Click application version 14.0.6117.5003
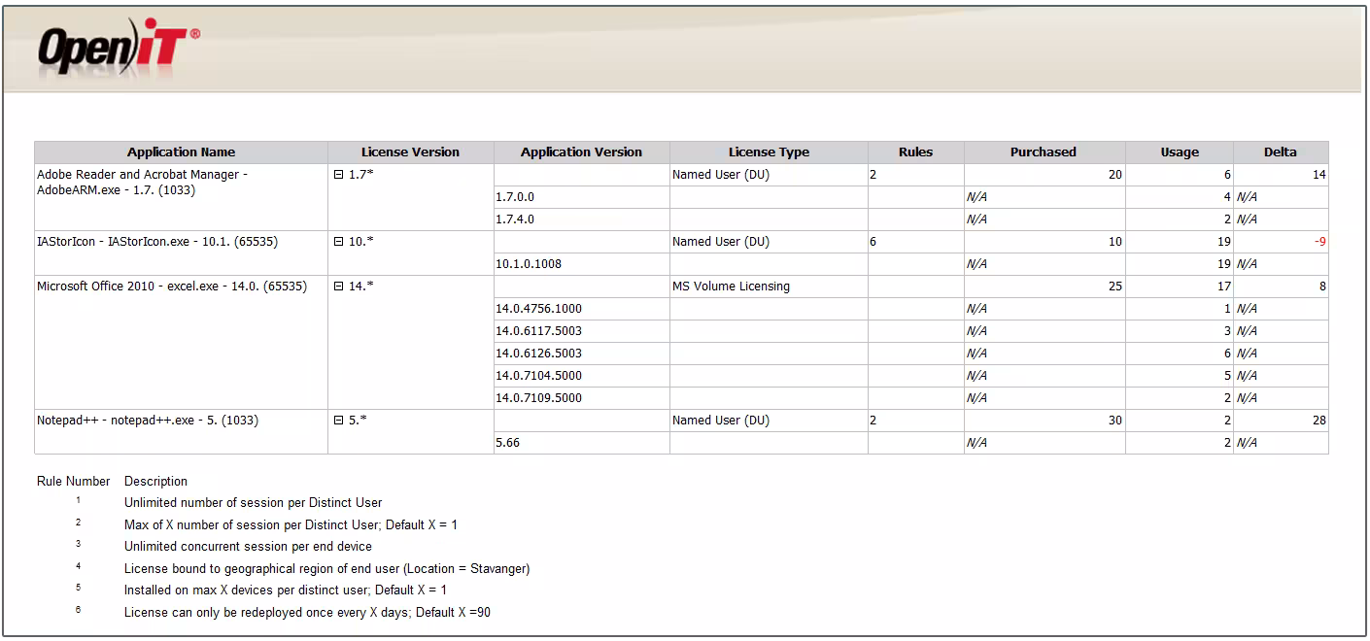The height and width of the screenshot is (641, 1370). pos(538,331)
